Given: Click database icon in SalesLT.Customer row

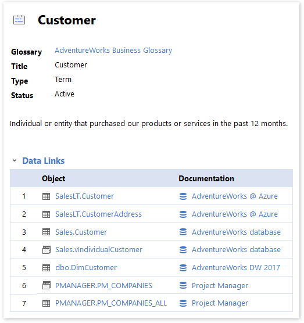Looking at the screenshot, I should 183,196.
